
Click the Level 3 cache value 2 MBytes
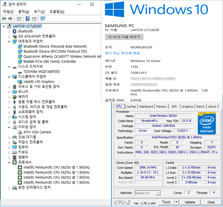point(191,182)
